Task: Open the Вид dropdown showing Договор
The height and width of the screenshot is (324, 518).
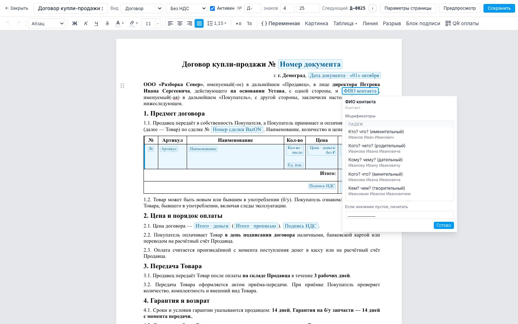Action: pyautogui.click(x=142, y=8)
